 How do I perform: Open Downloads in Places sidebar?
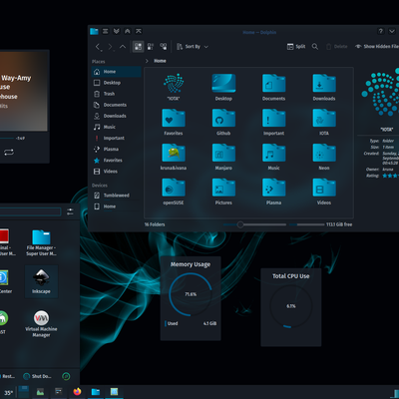click(117, 116)
